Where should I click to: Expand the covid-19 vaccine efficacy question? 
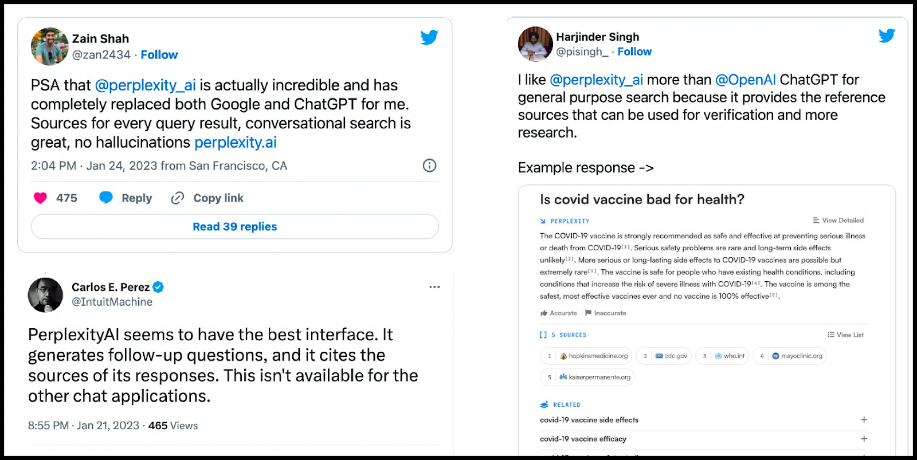[864, 439]
